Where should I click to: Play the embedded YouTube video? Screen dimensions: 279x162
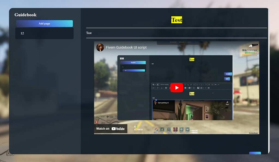coord(177,88)
